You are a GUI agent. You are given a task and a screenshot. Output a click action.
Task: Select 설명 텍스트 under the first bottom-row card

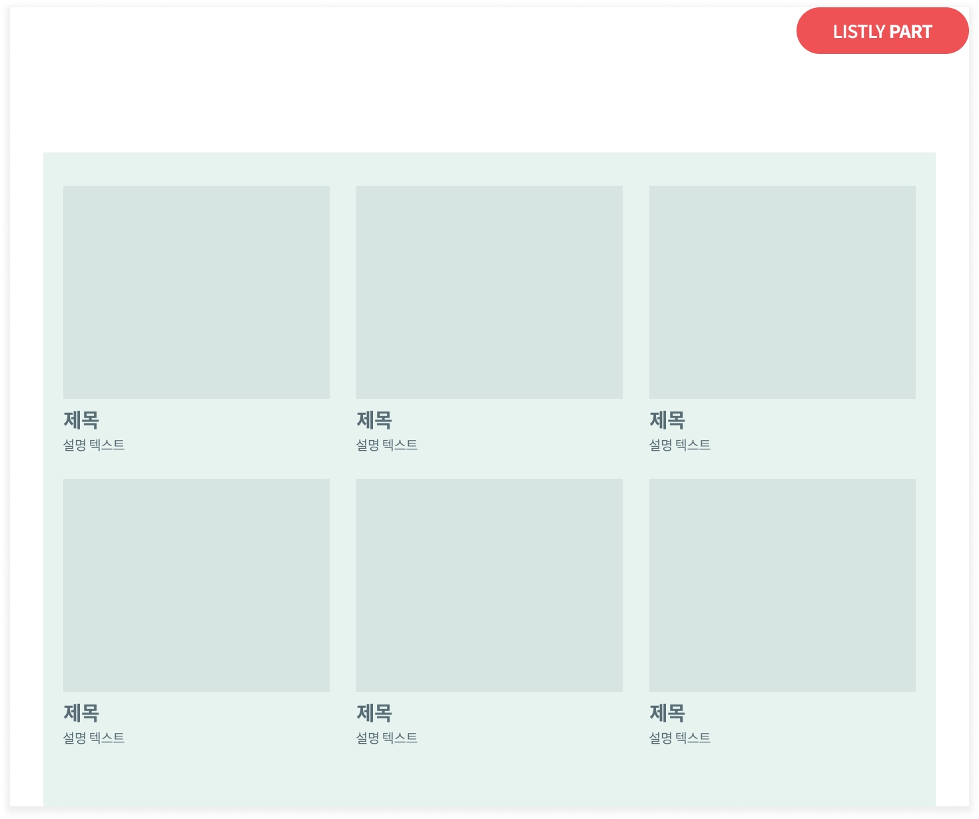(x=94, y=738)
